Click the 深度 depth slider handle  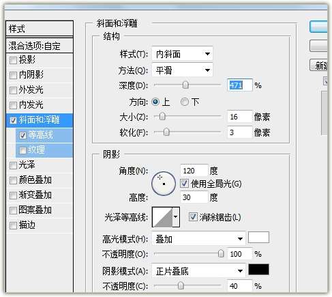(185, 85)
